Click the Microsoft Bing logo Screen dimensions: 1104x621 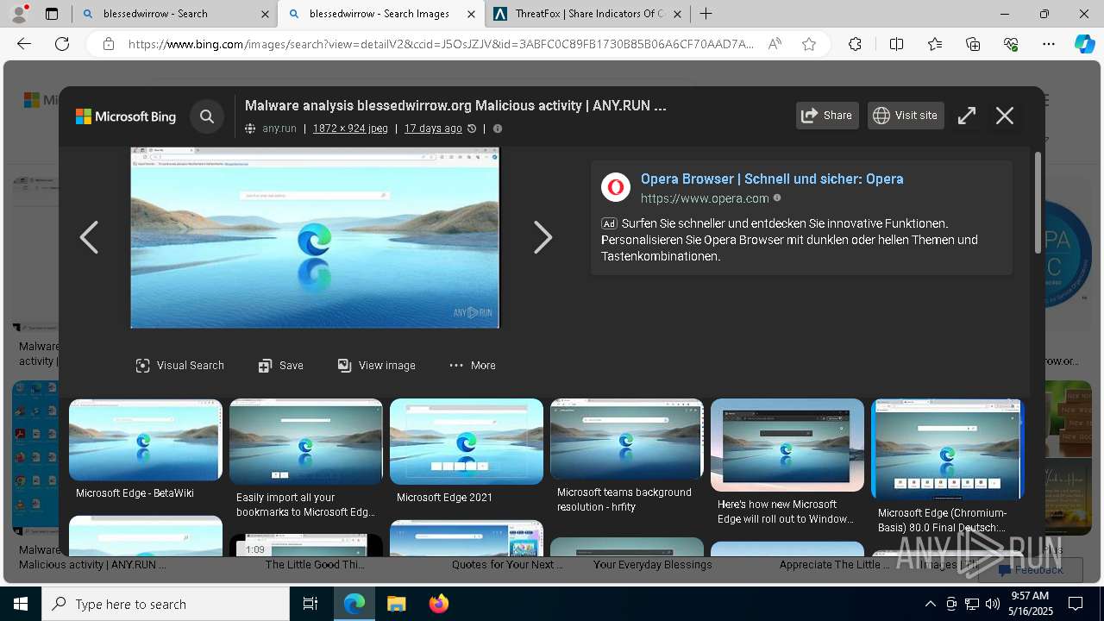126,116
